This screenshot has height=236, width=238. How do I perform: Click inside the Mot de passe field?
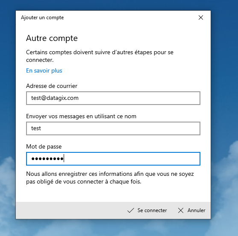click(113, 159)
